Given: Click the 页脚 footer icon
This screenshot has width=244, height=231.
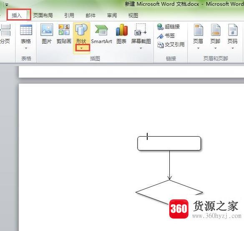Looking at the screenshot, I should (216, 30).
